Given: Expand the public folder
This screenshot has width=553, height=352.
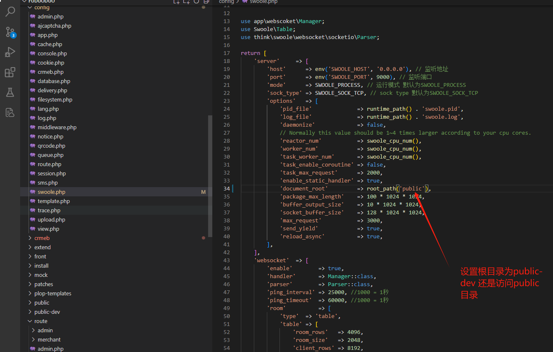Looking at the screenshot, I should [42, 302].
